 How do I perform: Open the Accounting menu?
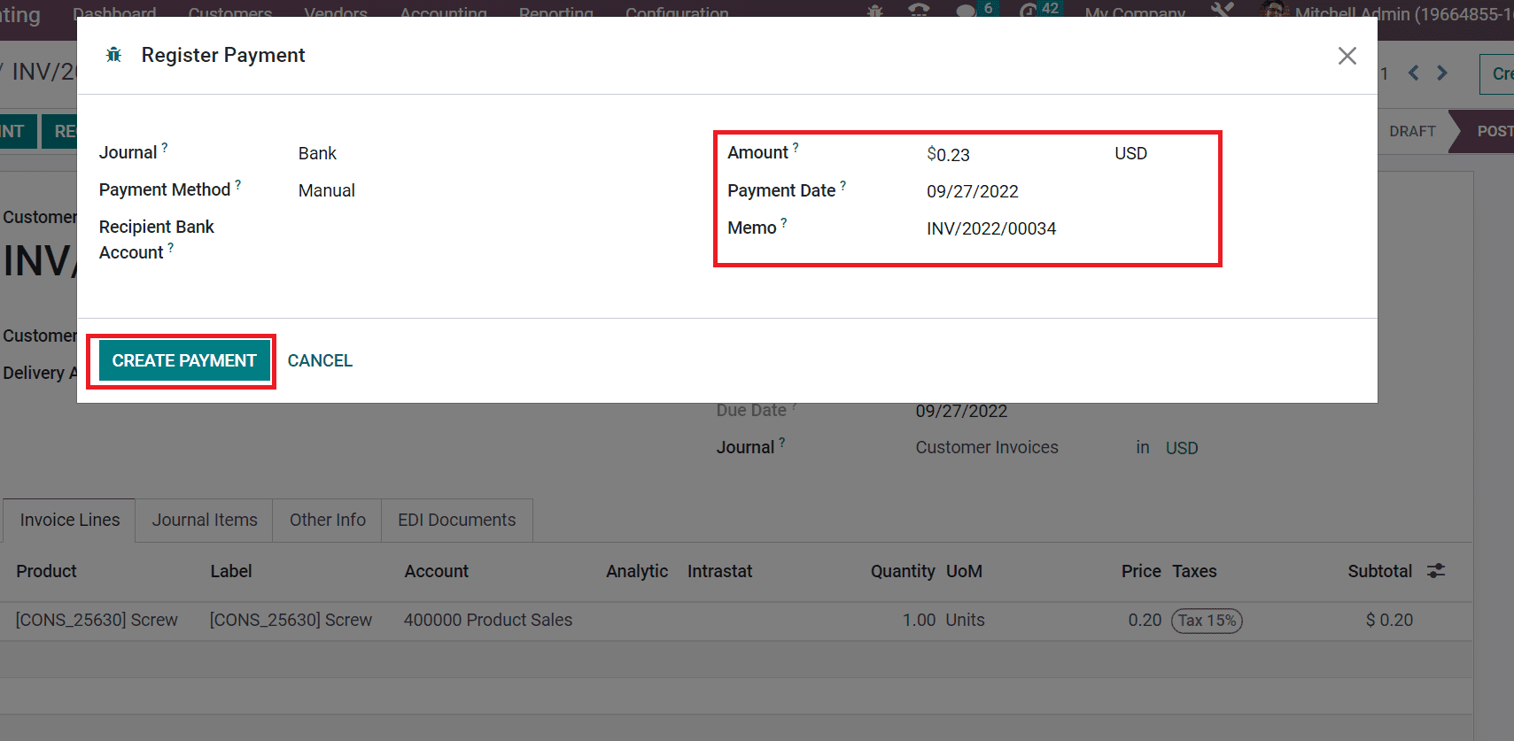pos(443,12)
